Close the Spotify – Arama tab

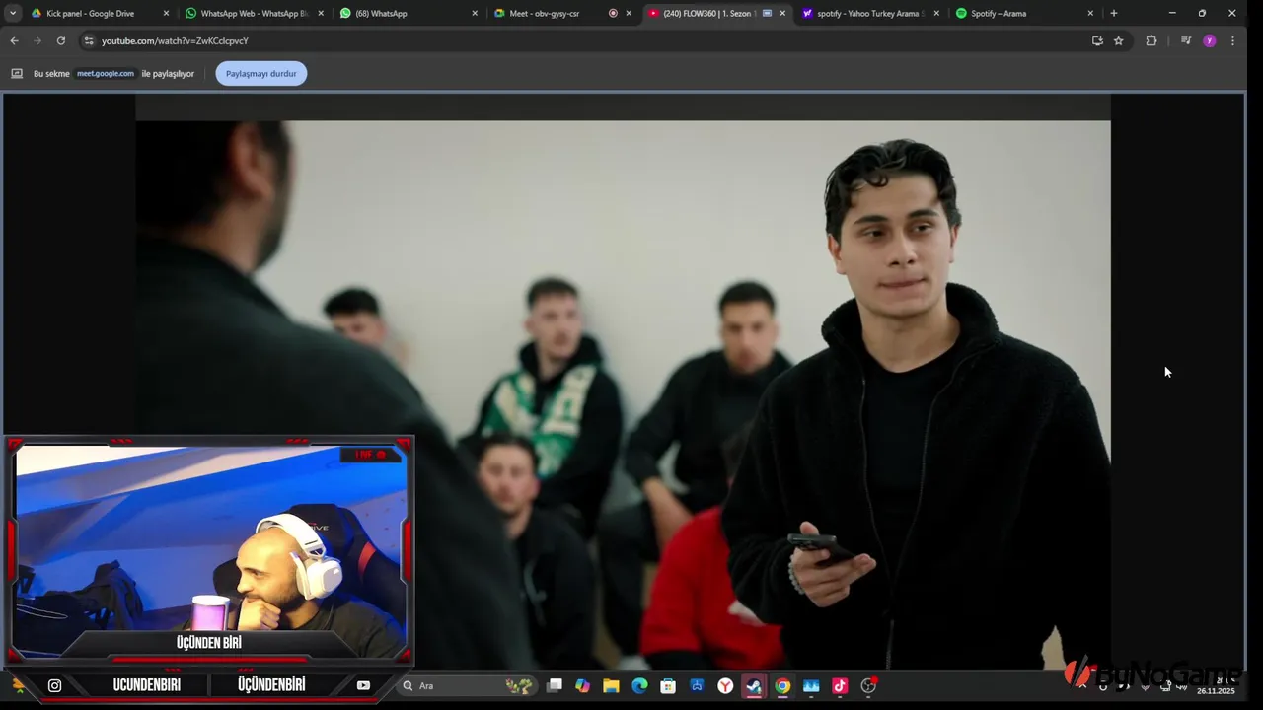pyautogui.click(x=1090, y=13)
